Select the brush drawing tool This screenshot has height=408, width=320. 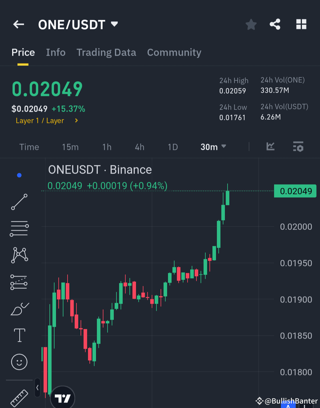click(19, 308)
